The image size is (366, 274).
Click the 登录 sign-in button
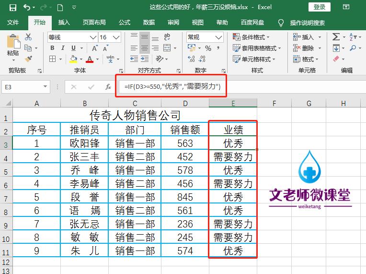coord(320,7)
